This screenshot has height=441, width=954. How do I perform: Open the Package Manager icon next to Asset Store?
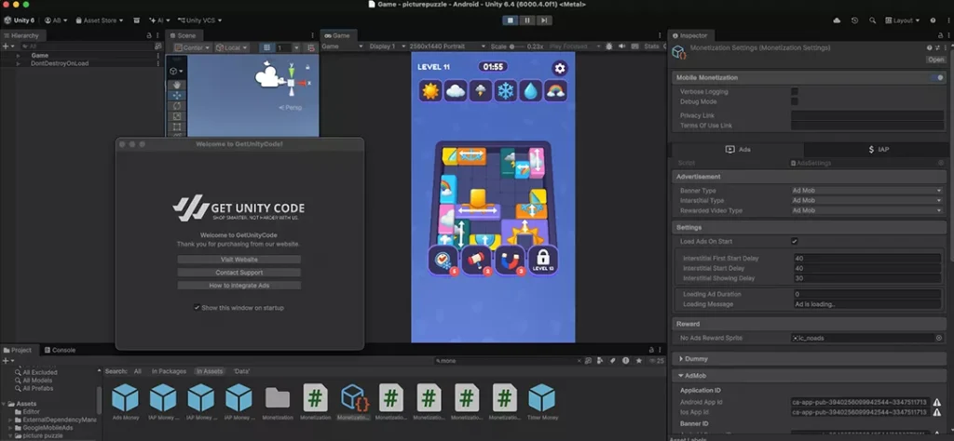137,20
